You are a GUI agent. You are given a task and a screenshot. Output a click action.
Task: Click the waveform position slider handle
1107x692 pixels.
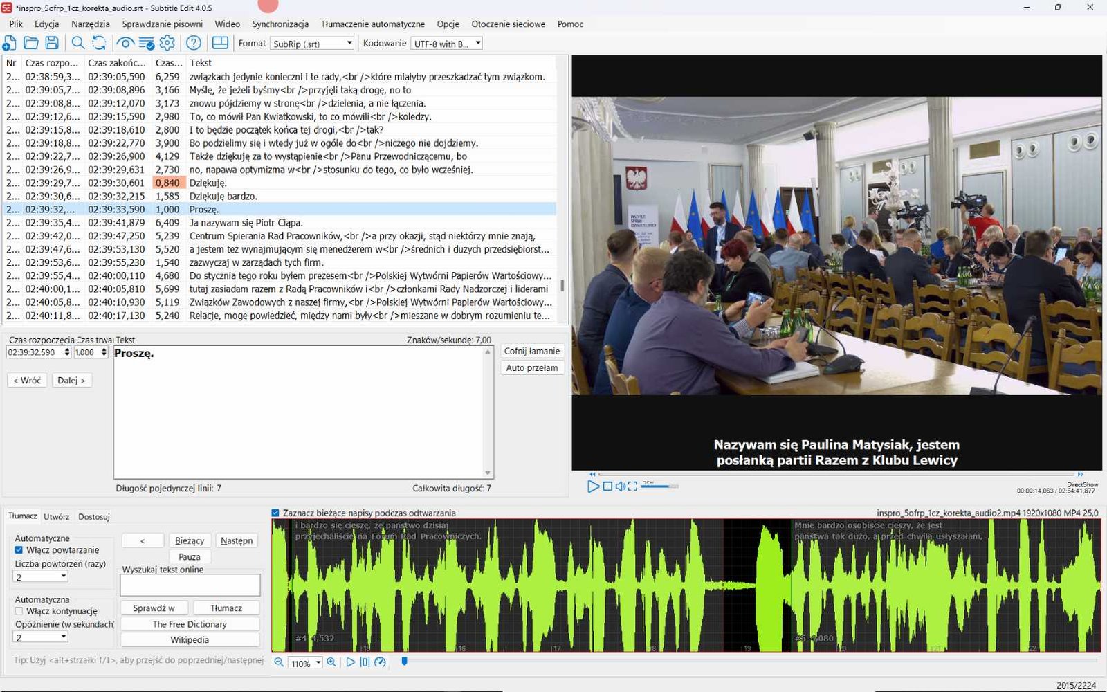(x=404, y=662)
